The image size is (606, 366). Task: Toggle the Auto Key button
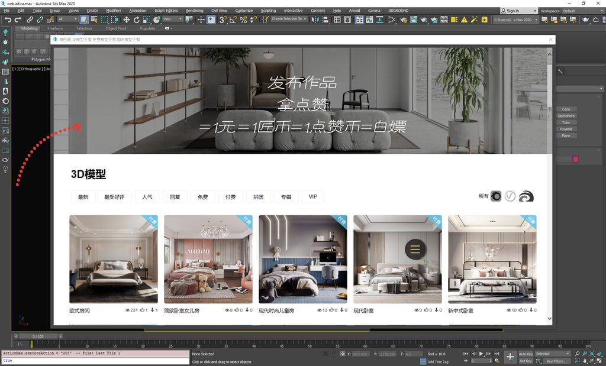526,354
